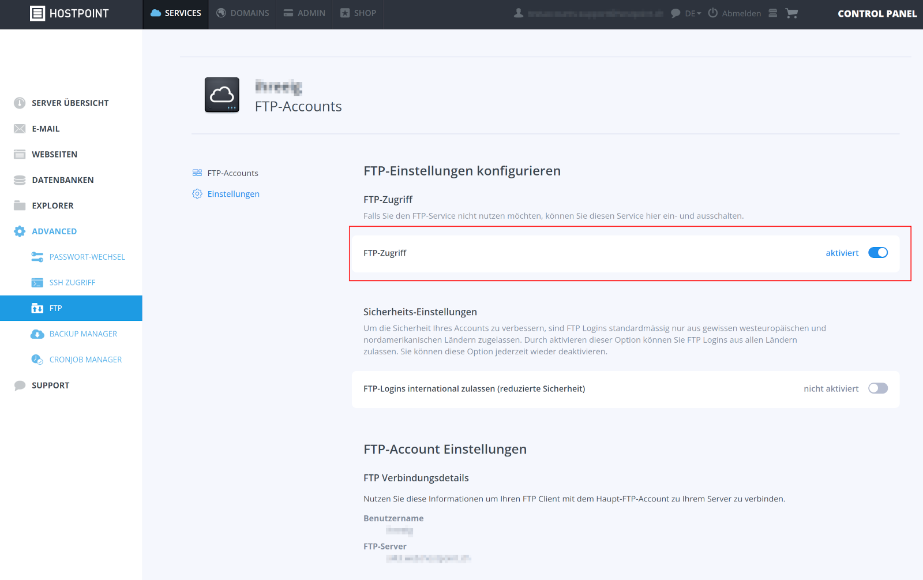923x580 pixels.
Task: Click the Explorer folder icon
Action: point(20,205)
